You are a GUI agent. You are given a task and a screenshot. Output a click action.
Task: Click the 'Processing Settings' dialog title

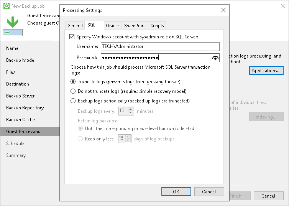(x=82, y=10)
